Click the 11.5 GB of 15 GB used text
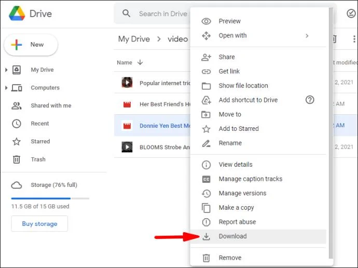 40,207
